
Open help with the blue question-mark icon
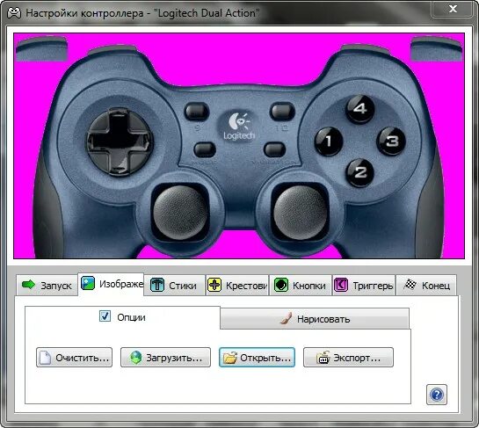(437, 395)
